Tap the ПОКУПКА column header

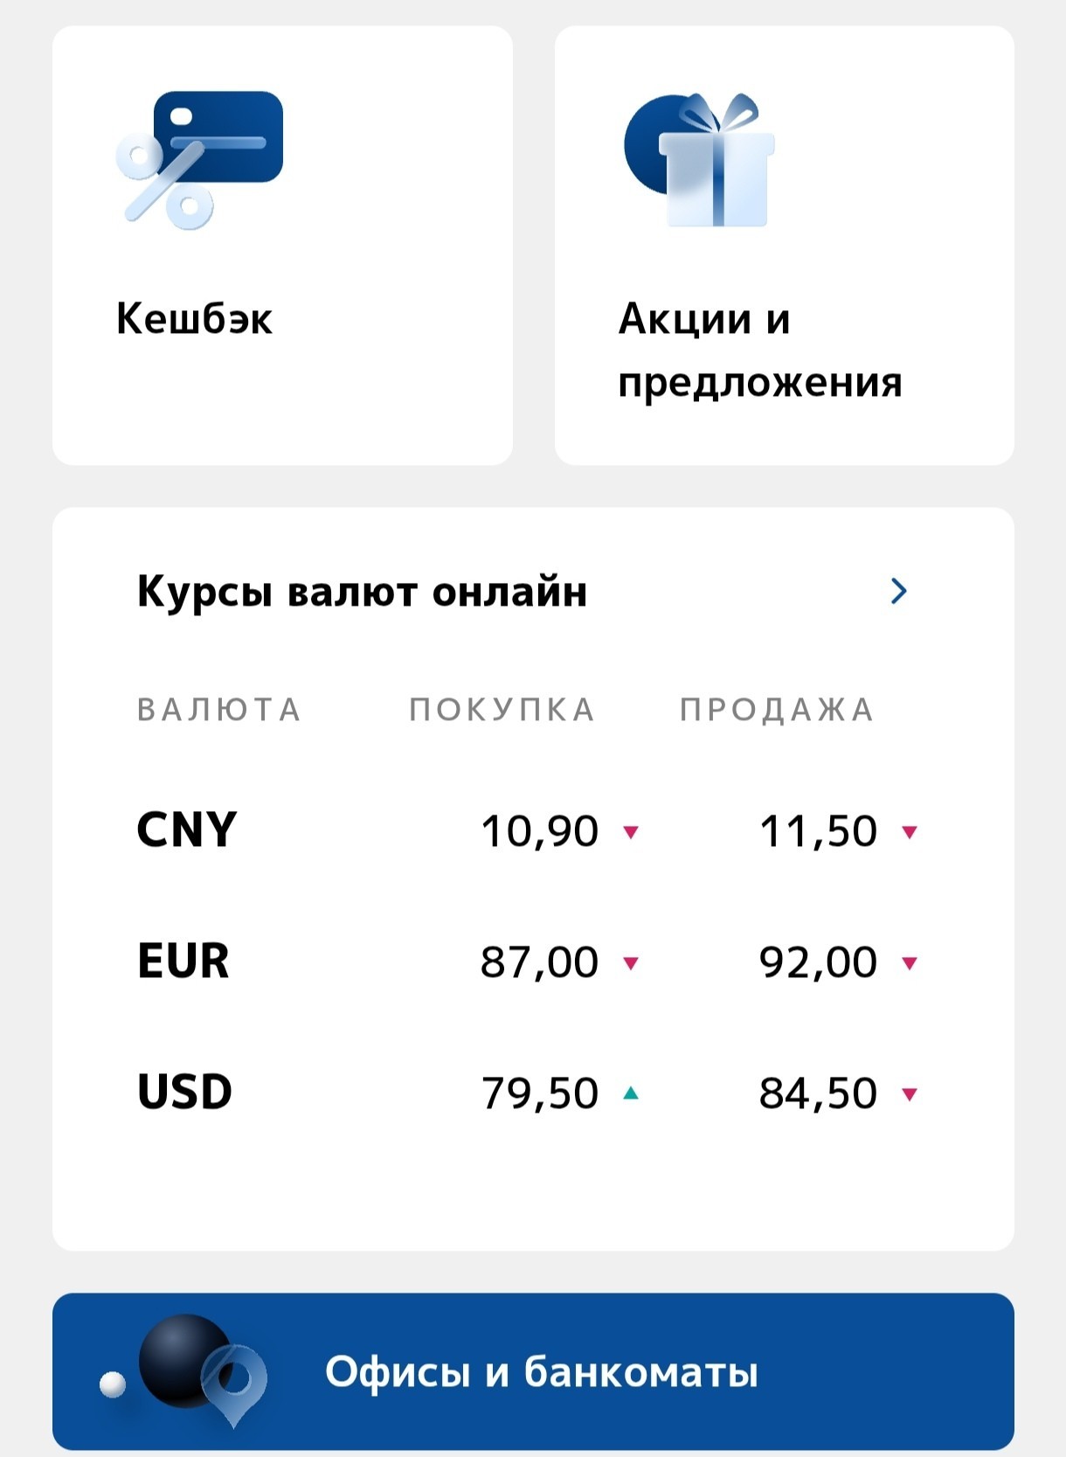pos(502,710)
